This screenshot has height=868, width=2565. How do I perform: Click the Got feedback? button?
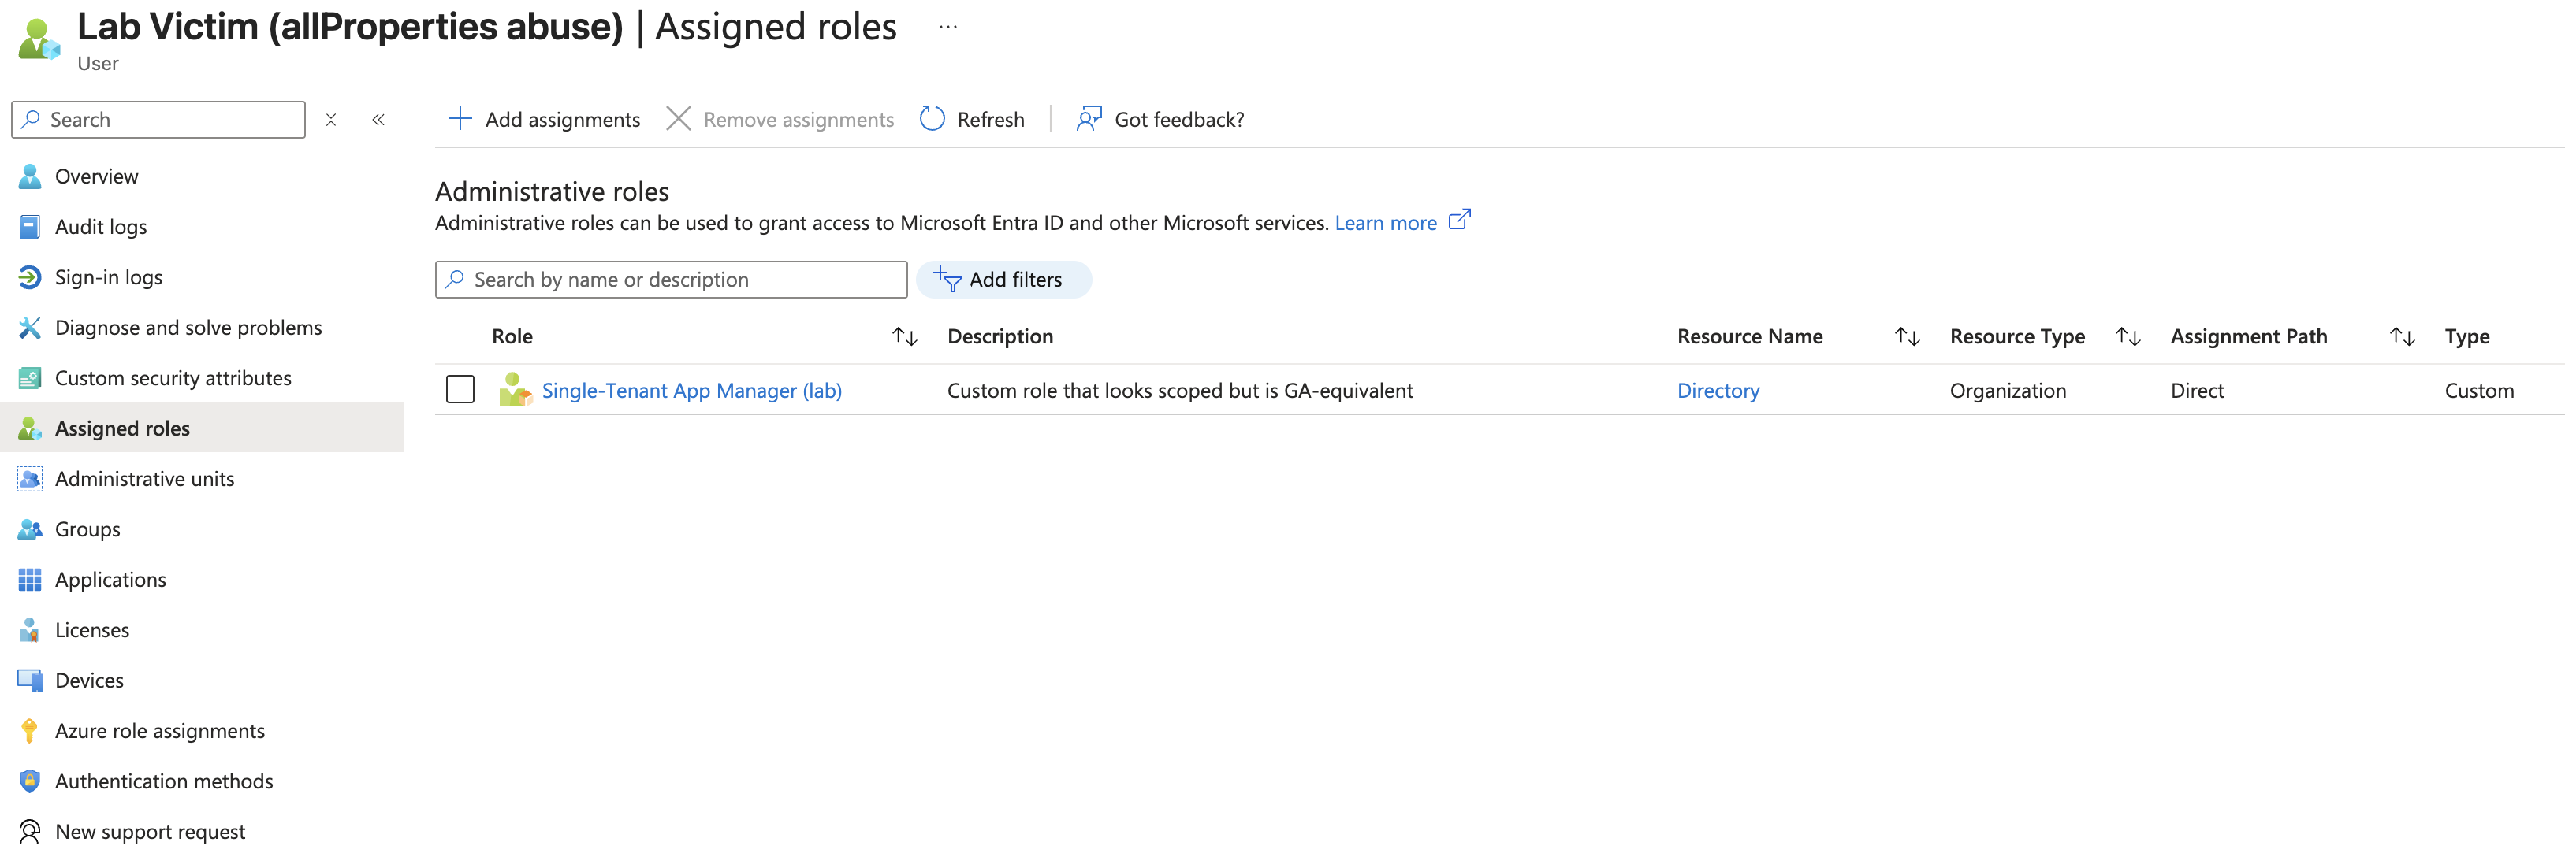1161,120
